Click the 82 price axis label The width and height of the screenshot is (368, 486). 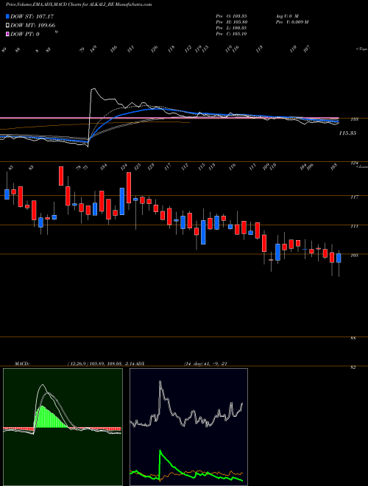click(x=353, y=367)
